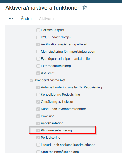122x153 pixels.
Task: Check Huvud- och anslutna kundrelationer box
Action: (x=38, y=145)
